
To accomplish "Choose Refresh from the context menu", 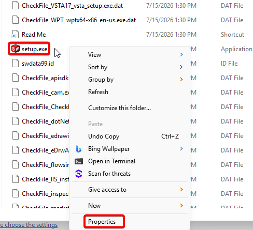I will [130, 92].
